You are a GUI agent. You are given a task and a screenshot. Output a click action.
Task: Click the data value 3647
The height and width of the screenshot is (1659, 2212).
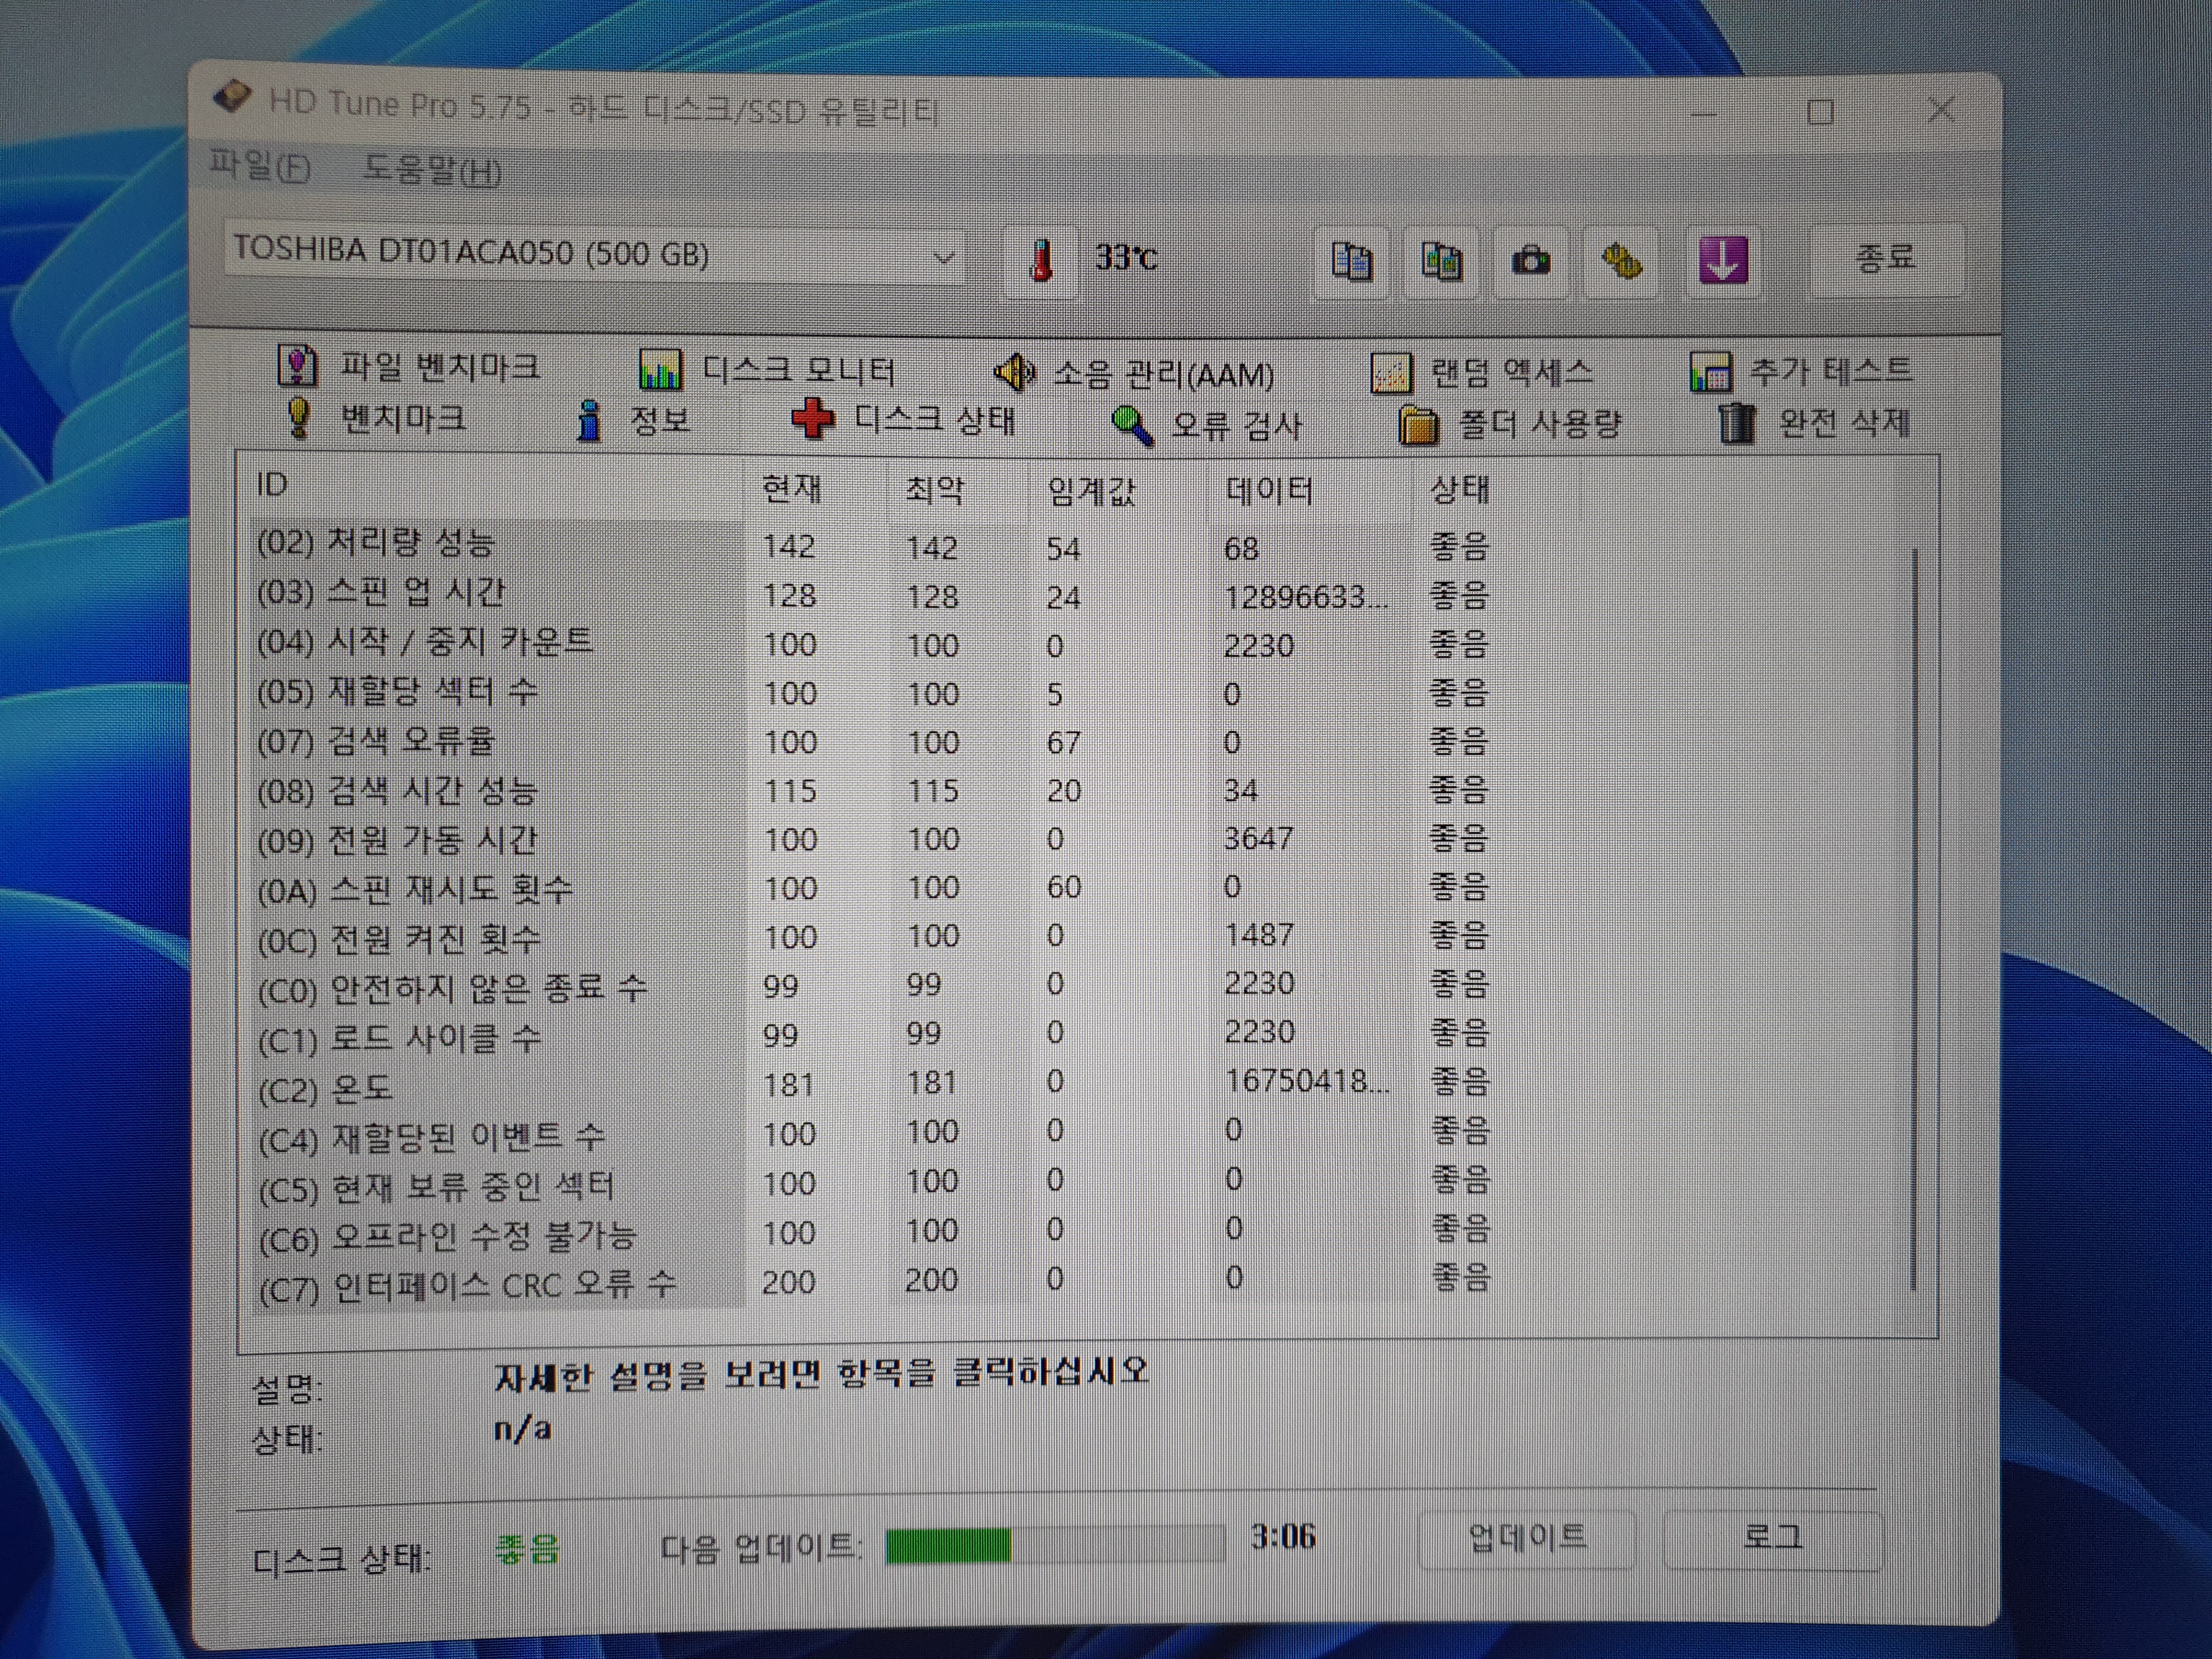1258,838
